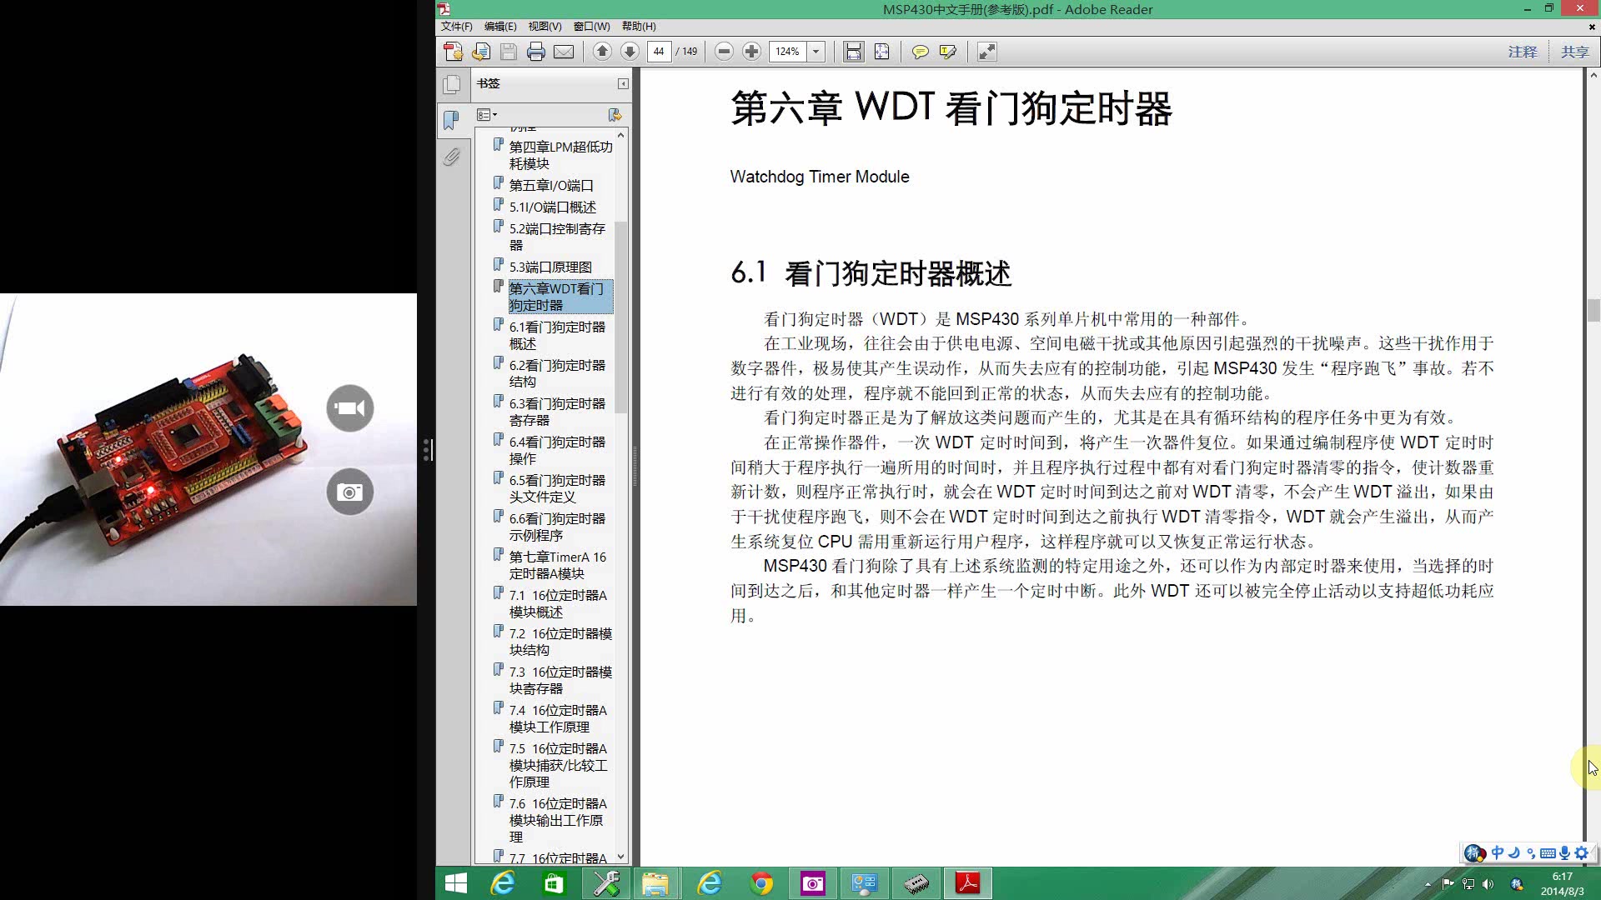Take a photo with the camera button
Image resolution: width=1601 pixels, height=900 pixels.
coord(349,492)
